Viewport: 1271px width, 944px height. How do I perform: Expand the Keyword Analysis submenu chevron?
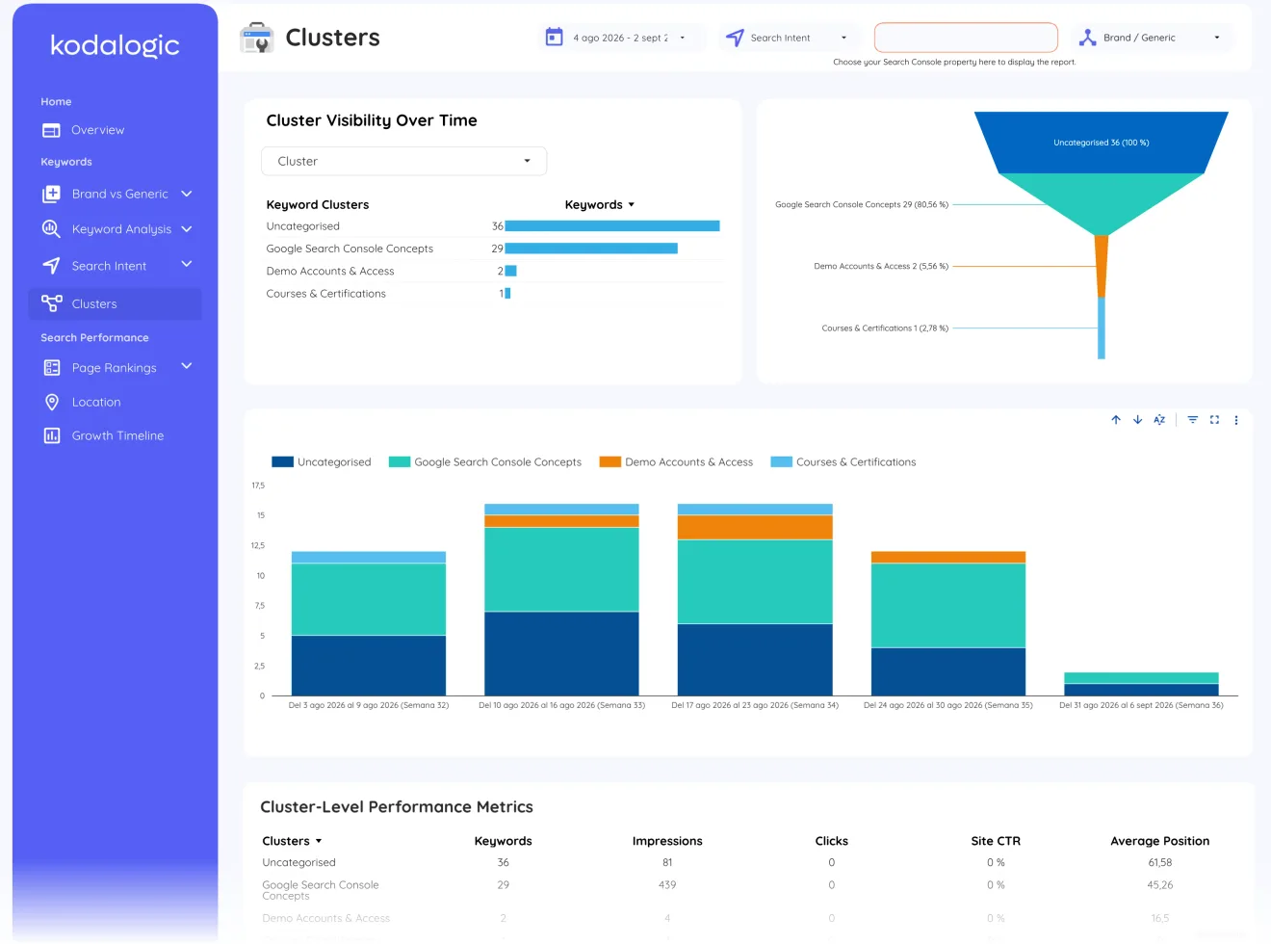coord(187,229)
